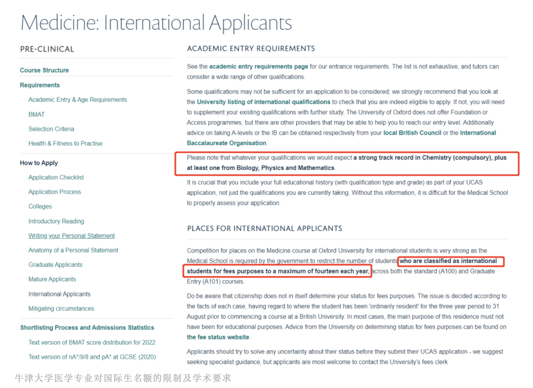Select the How to Apply section heading
The width and height of the screenshot is (533, 388).
39,163
